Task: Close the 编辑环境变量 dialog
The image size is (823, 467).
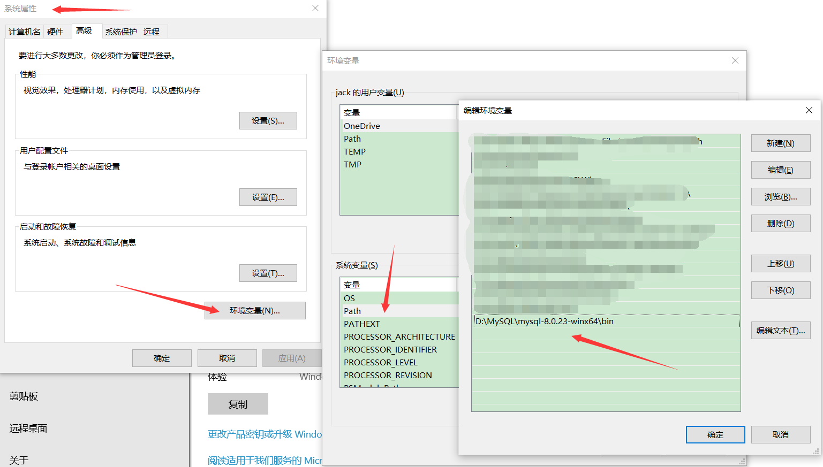Action: click(x=809, y=110)
